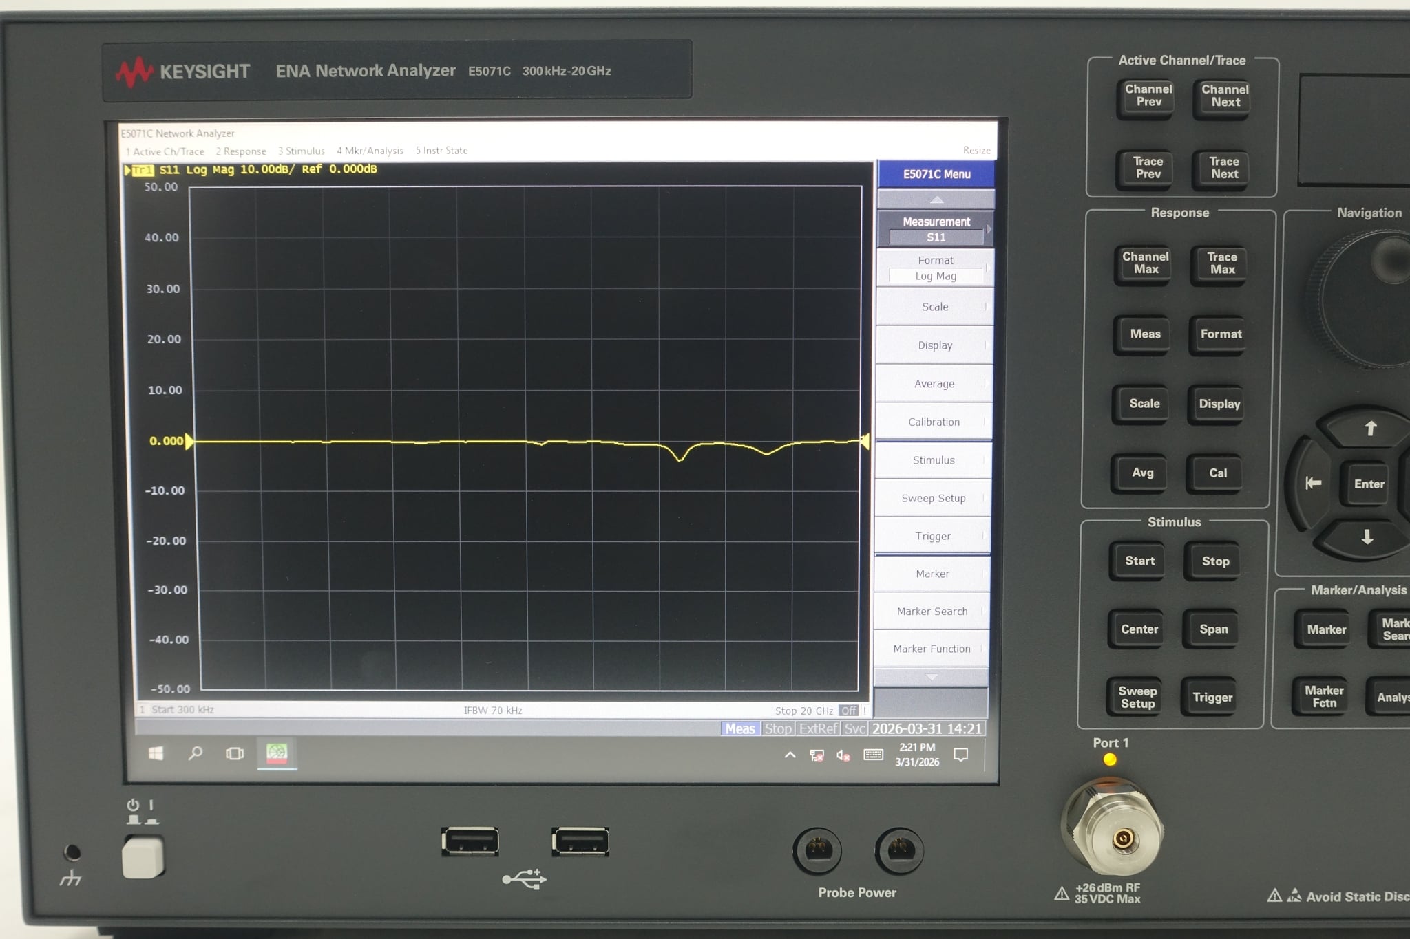The width and height of the screenshot is (1410, 939).
Task: Open the Windows Start menu
Action: point(156,753)
